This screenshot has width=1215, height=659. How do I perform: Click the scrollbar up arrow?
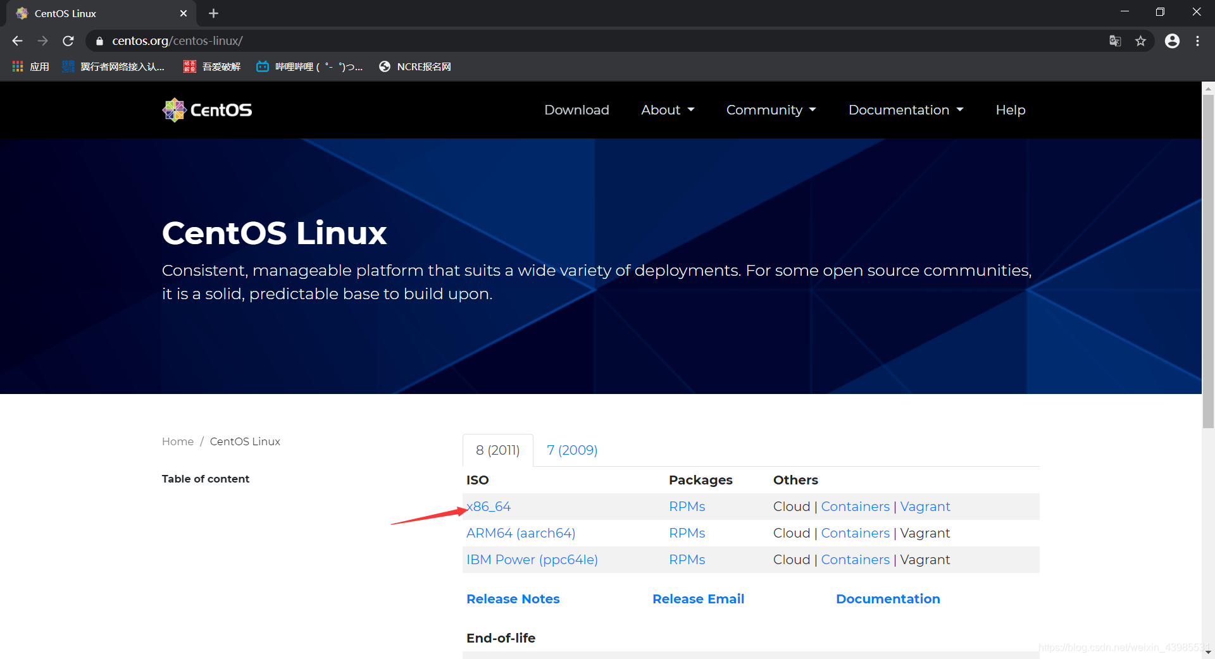1208,89
